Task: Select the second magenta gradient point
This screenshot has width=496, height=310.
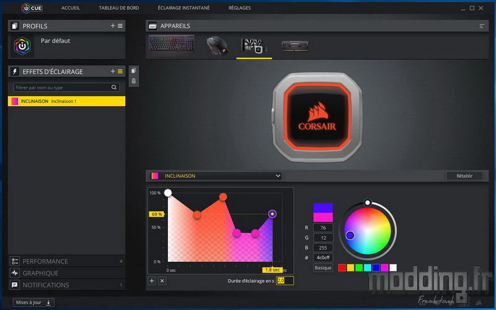Action: (x=255, y=234)
